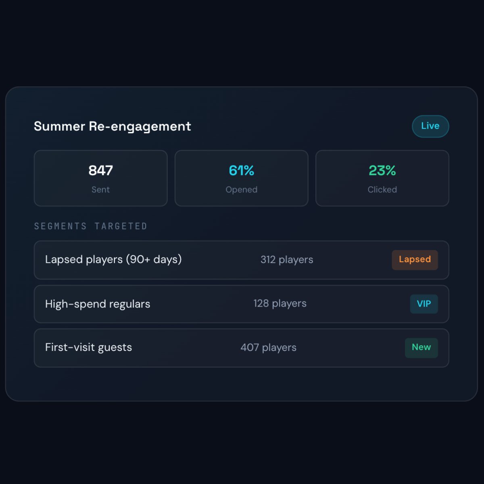Click the 128 players count
The width and height of the screenshot is (484, 484).
click(280, 304)
